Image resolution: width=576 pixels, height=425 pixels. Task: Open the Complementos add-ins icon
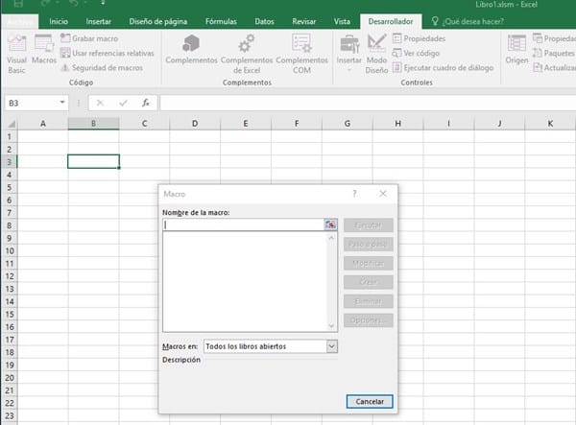pyautogui.click(x=191, y=50)
